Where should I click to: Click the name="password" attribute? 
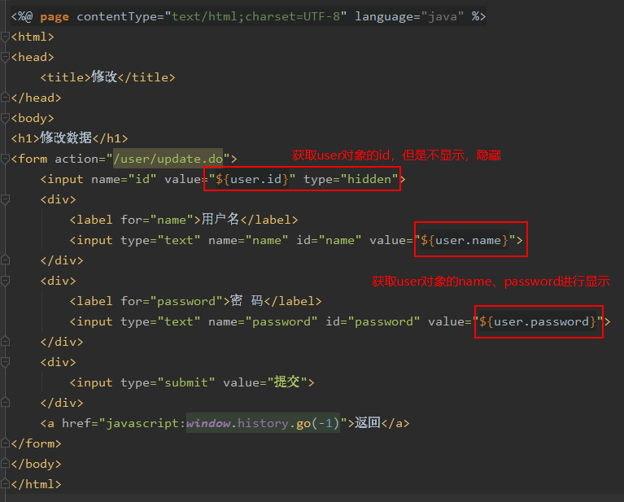[x=263, y=321]
